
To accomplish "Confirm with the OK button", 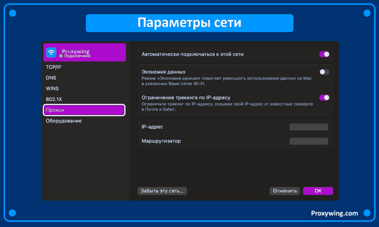I will pyautogui.click(x=318, y=191).
